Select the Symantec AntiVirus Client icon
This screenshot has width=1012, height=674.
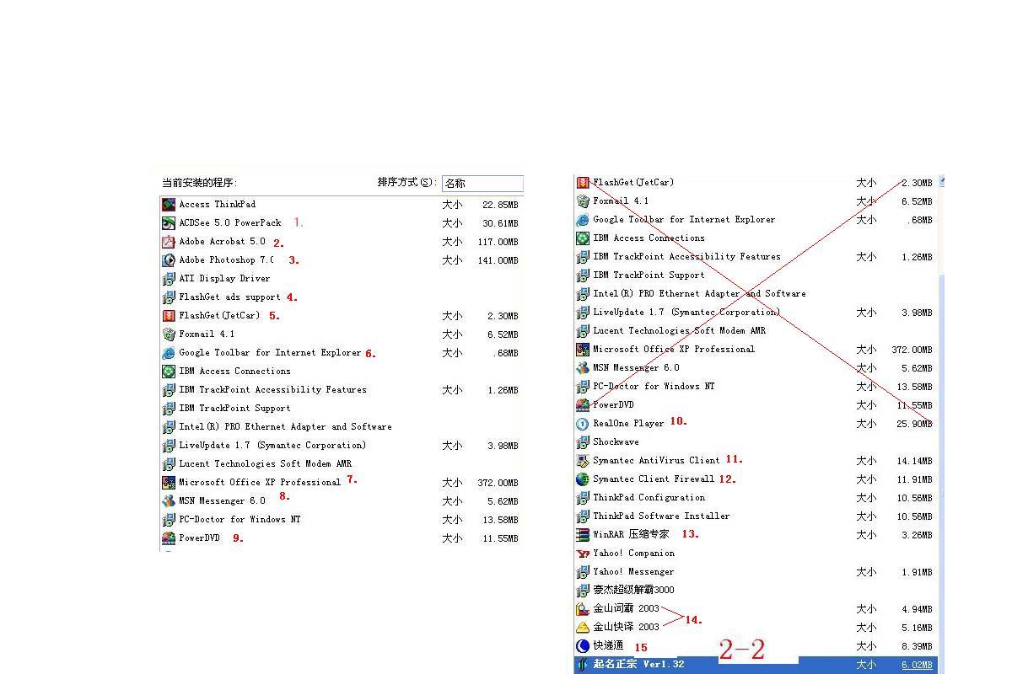[x=583, y=460]
